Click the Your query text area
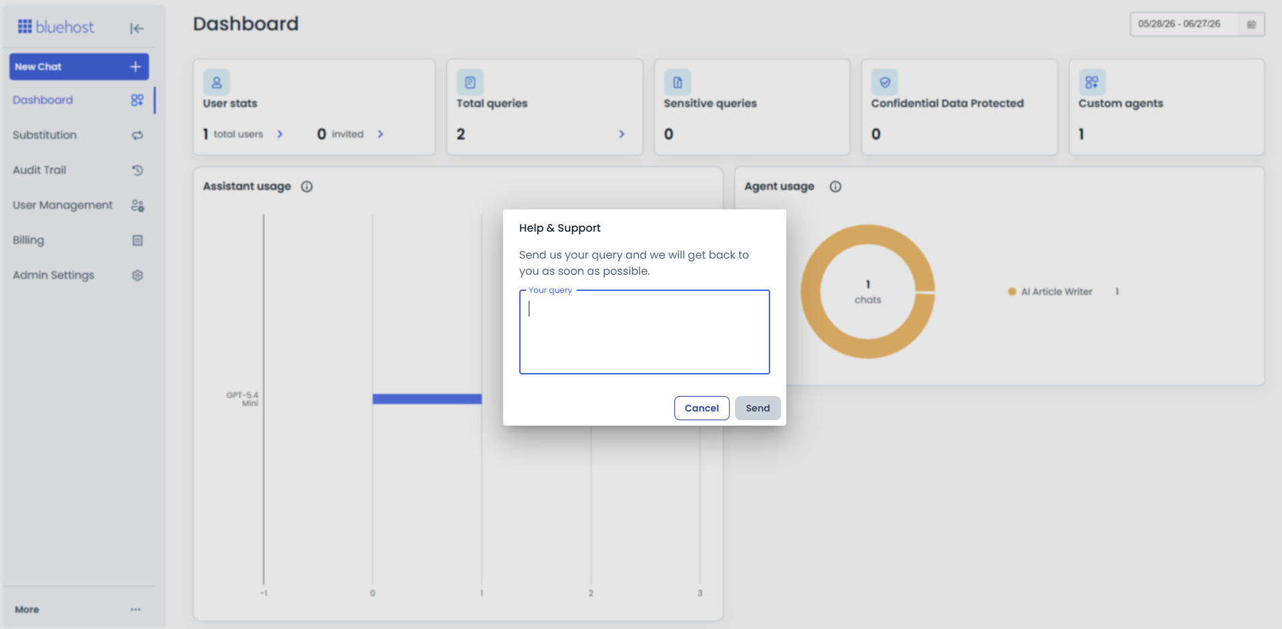1282x629 pixels. tap(644, 332)
